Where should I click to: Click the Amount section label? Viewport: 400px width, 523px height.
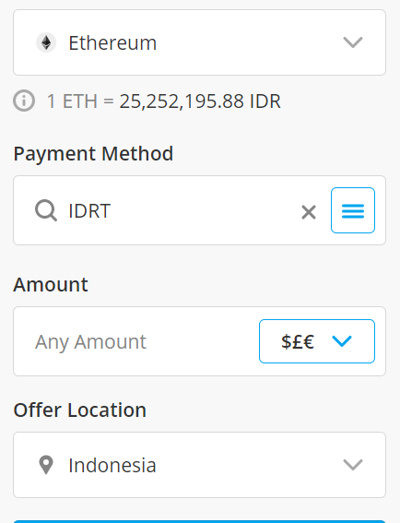(x=51, y=284)
